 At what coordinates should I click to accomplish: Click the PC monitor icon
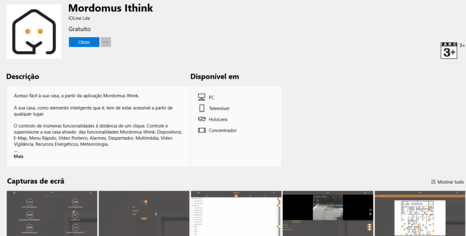click(x=202, y=97)
